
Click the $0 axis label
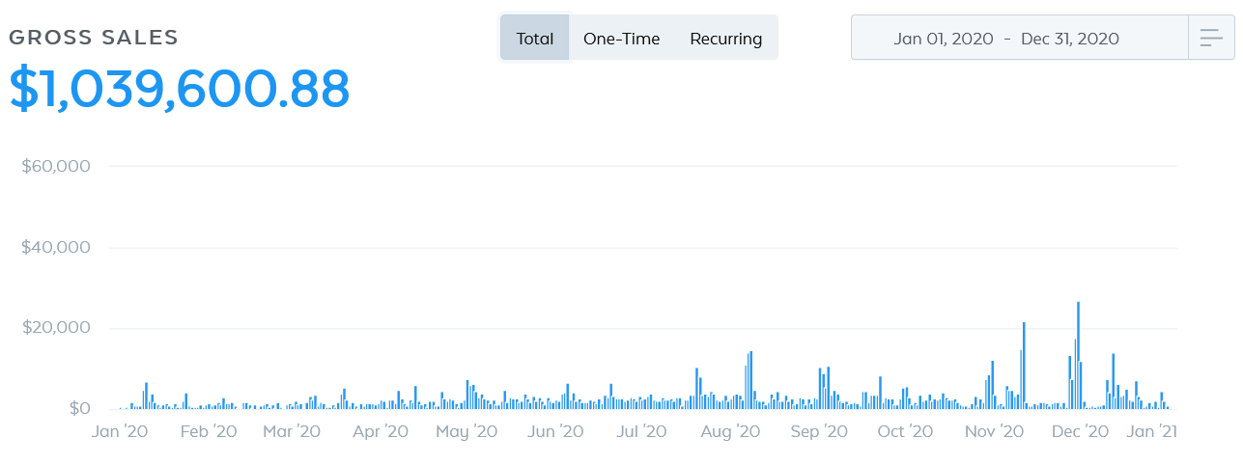[79, 409]
